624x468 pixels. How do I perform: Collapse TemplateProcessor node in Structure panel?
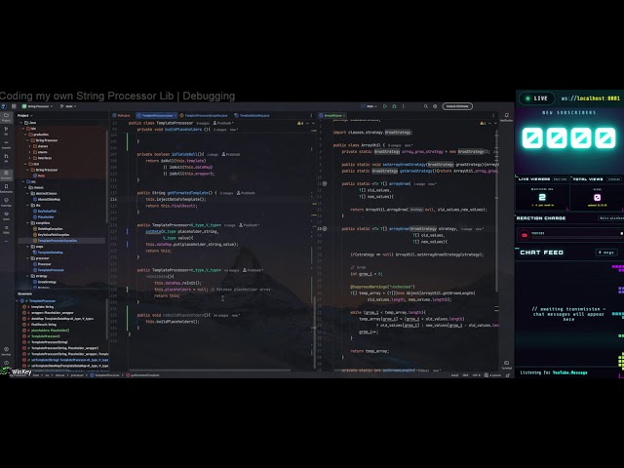(x=18, y=301)
